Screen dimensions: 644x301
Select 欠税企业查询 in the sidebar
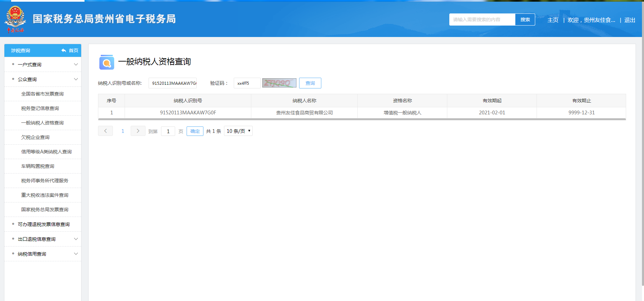[x=35, y=137]
